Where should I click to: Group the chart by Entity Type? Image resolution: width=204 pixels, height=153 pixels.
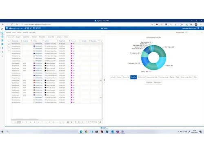141,77
